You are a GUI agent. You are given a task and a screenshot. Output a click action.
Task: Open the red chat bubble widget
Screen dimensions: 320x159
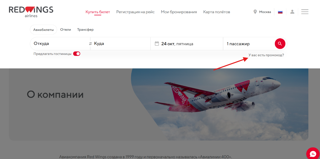[x=313, y=154]
